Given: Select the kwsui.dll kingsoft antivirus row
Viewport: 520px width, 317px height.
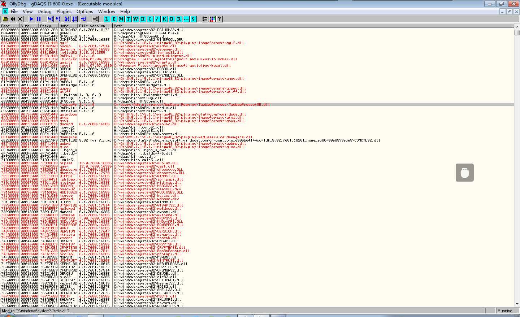Looking at the screenshot, I should click(257, 66).
